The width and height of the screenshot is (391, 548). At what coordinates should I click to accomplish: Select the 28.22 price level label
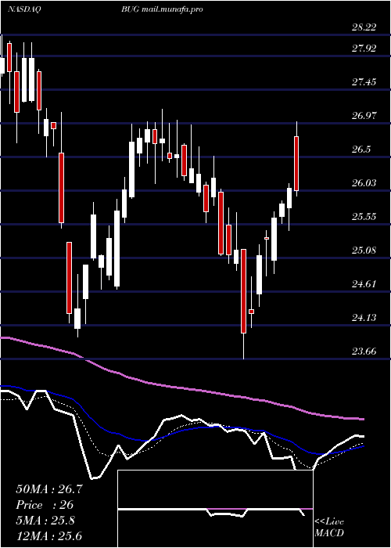coord(364,27)
